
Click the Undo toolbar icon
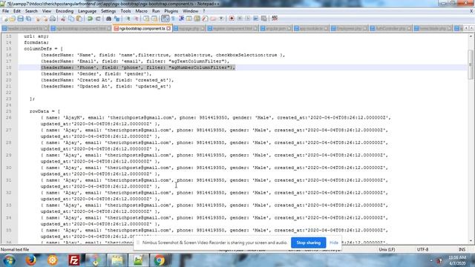click(x=90, y=19)
